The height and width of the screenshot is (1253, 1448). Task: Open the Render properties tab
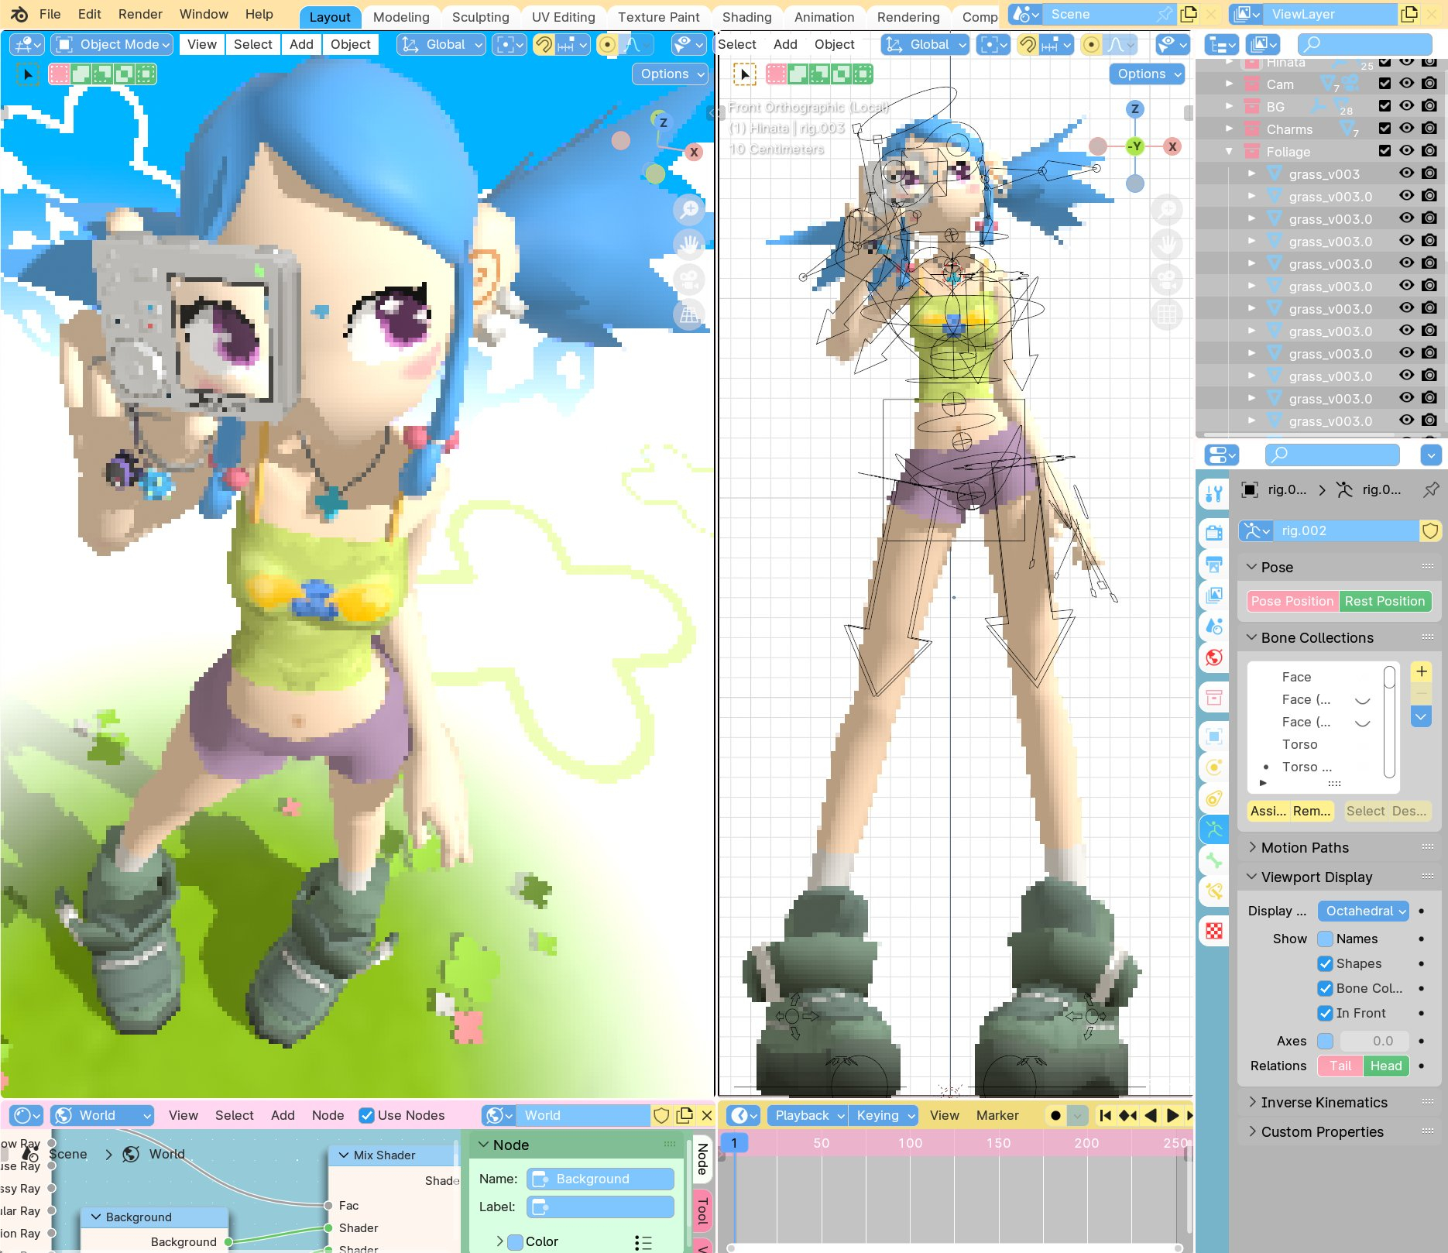click(x=1213, y=532)
